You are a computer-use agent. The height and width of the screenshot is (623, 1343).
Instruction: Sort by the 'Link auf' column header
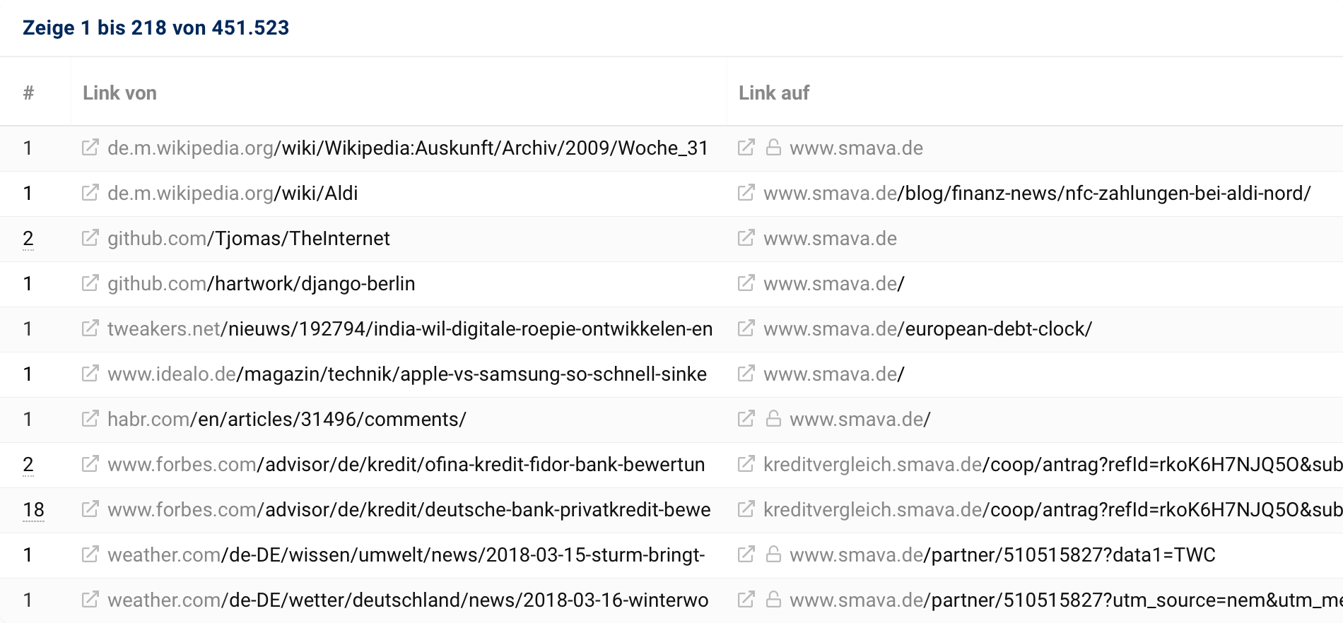pos(774,93)
